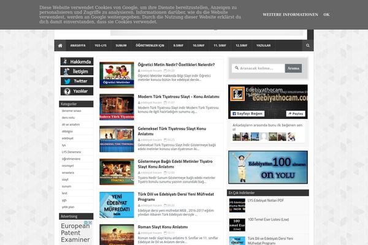This screenshot has width=368, height=245.
Task: Click edebiyat hocam author under Öğretici Metin
Action: (x=151, y=70)
